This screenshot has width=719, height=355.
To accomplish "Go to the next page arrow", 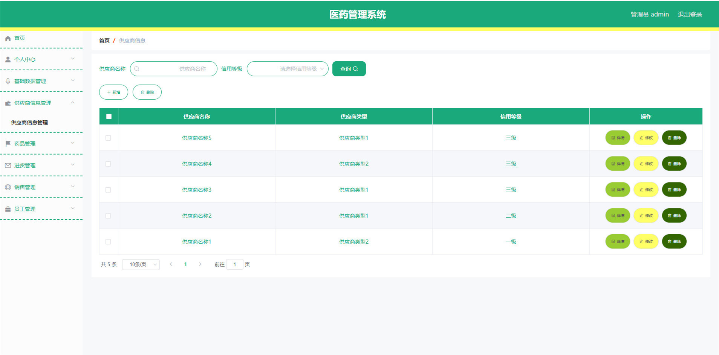I will pyautogui.click(x=200, y=264).
